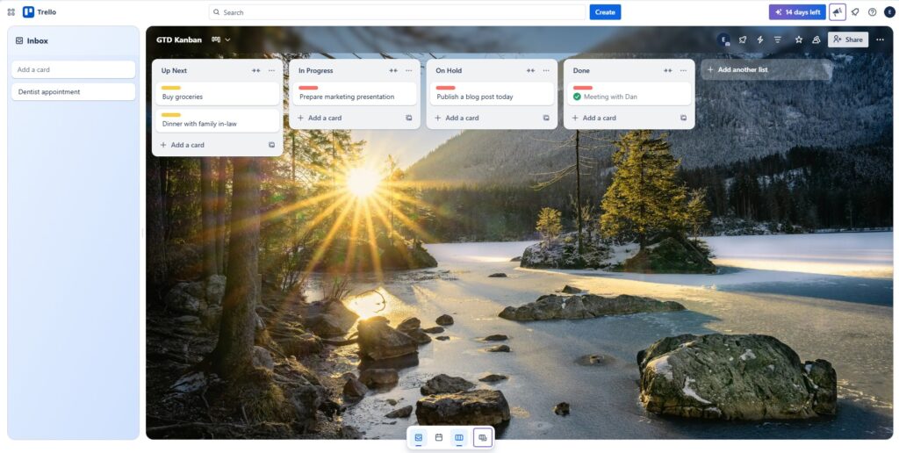Click the yellow label on Buy groceries
This screenshot has height=453, width=899.
coord(171,88)
